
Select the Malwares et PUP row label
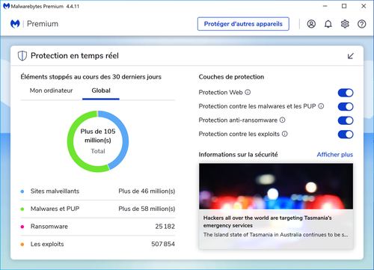[55, 209]
